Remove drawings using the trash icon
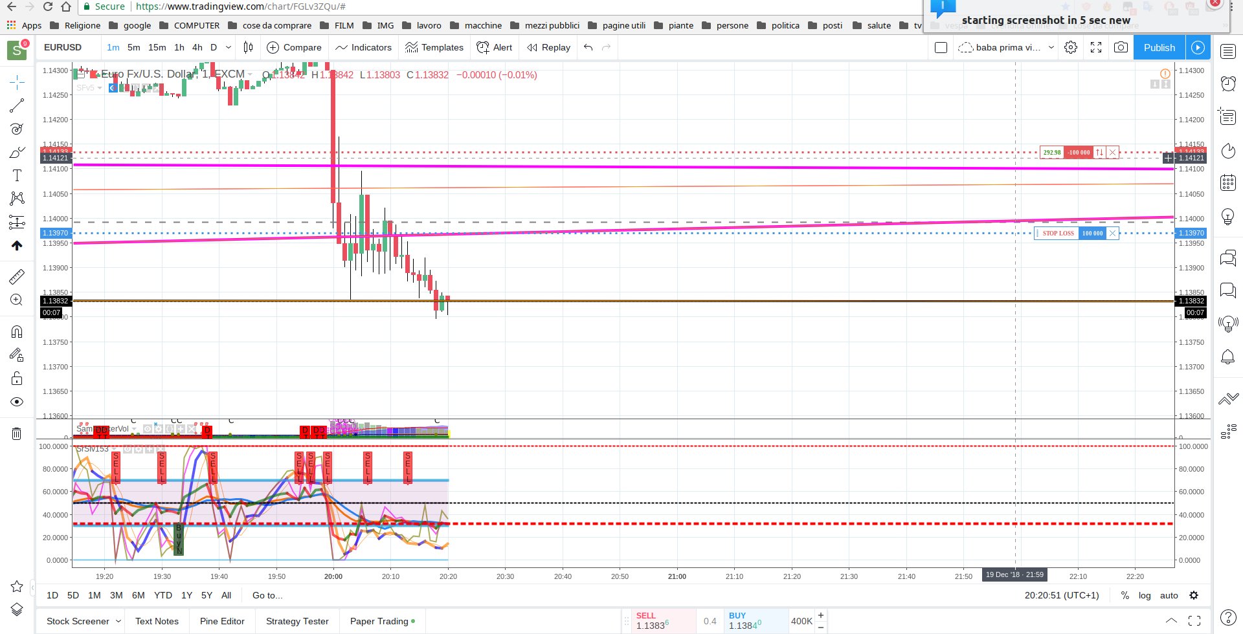This screenshot has width=1243, height=634. click(x=17, y=433)
